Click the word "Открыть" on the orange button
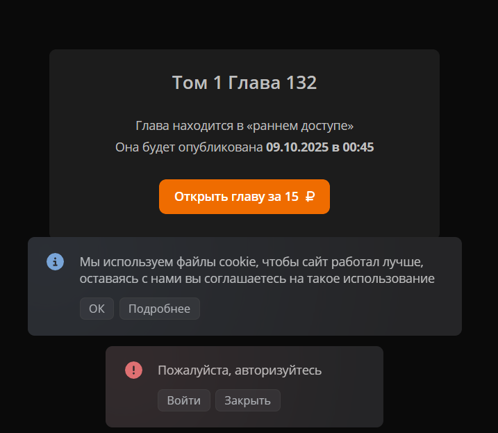The image size is (498, 433). click(x=201, y=197)
